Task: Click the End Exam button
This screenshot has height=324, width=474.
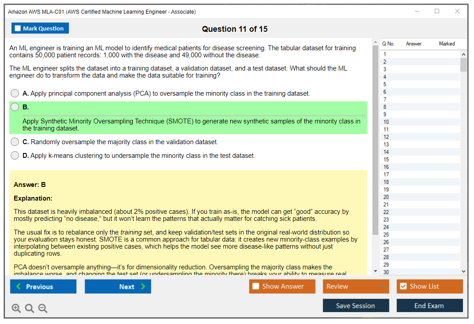Action: [429, 305]
